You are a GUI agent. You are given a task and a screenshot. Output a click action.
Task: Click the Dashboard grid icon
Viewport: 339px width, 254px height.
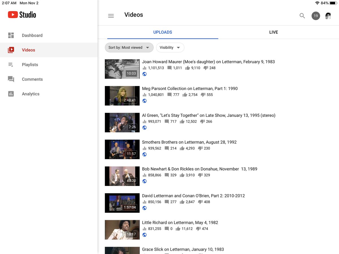point(11,35)
